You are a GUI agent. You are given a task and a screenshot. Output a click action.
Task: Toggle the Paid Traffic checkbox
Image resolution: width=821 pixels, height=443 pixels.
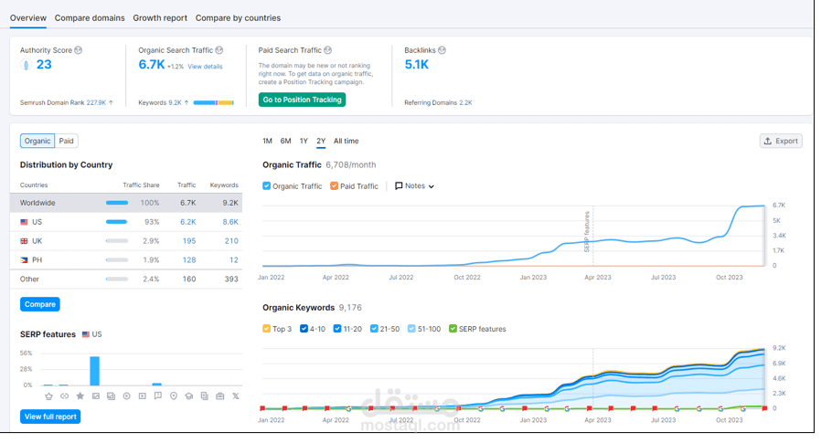click(334, 185)
